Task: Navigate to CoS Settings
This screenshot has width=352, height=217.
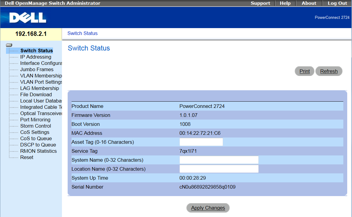Action: pyautogui.click(x=35, y=132)
